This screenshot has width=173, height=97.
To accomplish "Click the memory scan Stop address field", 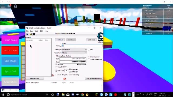I will [73, 62].
